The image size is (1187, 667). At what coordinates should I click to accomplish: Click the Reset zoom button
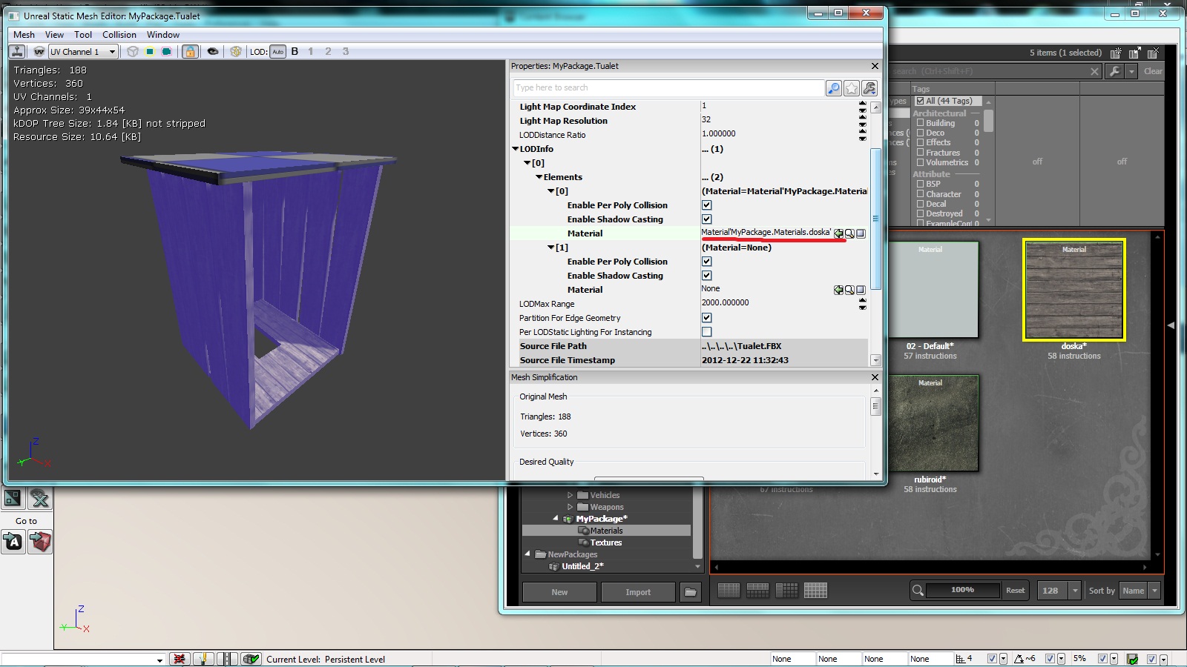coord(1015,591)
